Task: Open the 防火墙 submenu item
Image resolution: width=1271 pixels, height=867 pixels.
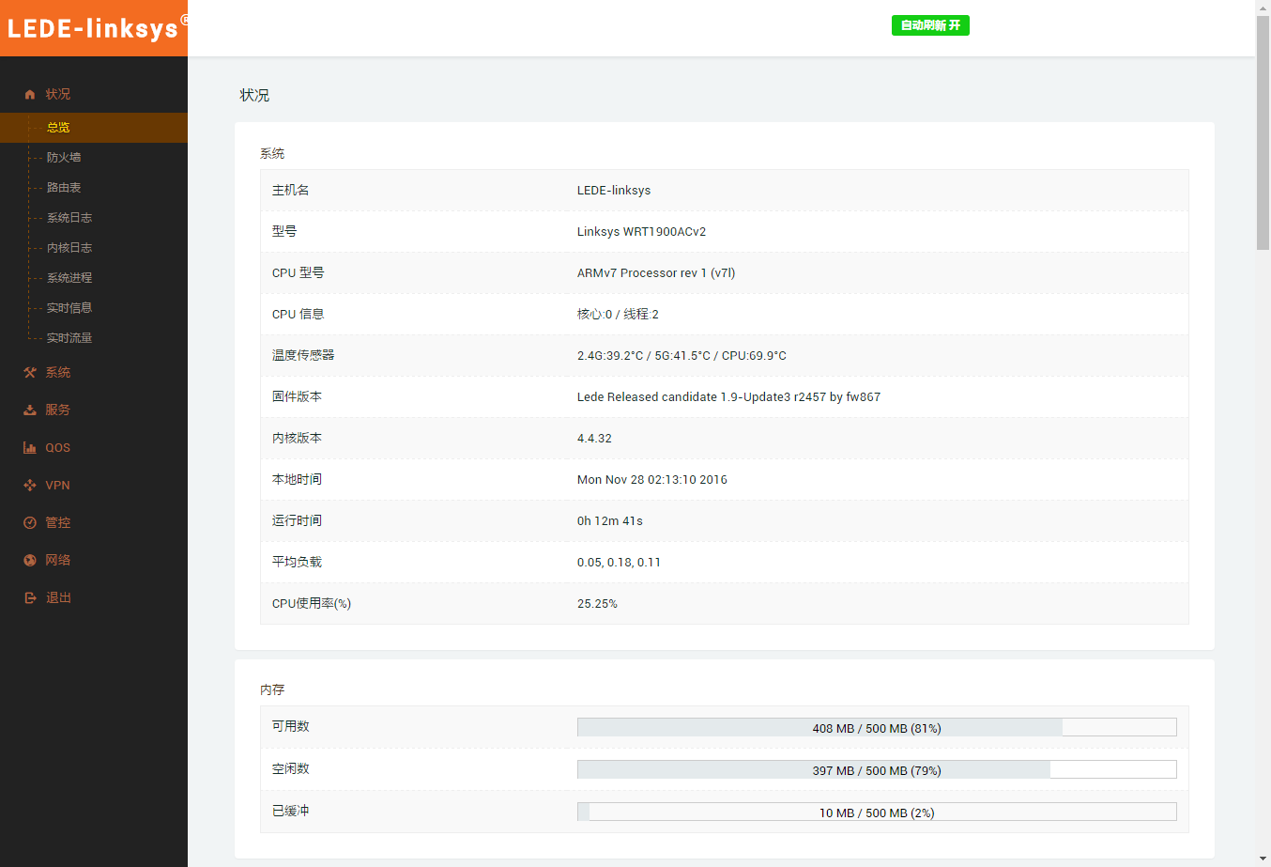Action: pyautogui.click(x=64, y=158)
